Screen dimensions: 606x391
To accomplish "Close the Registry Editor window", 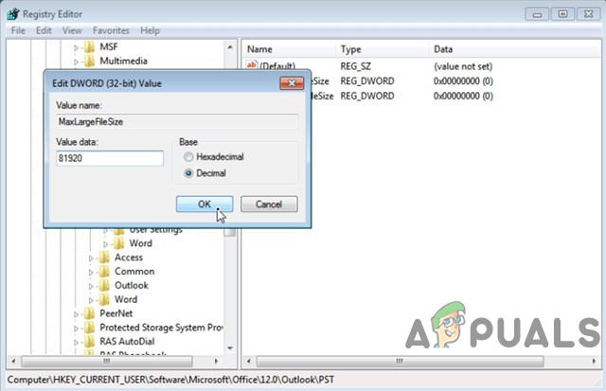I will [588, 14].
